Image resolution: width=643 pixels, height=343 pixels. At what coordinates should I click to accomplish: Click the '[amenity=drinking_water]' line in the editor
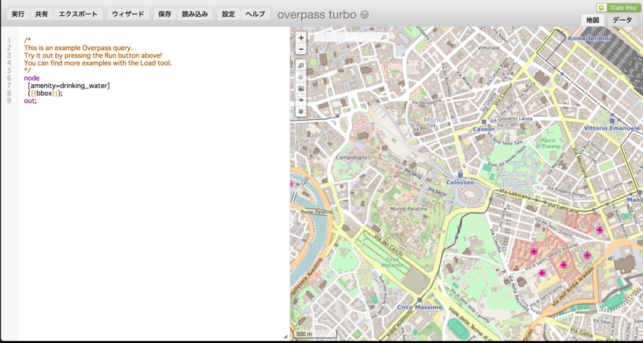click(68, 85)
